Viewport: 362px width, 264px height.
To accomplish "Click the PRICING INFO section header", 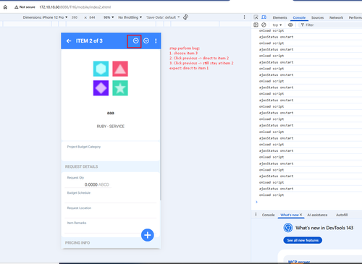I will coord(77,243).
